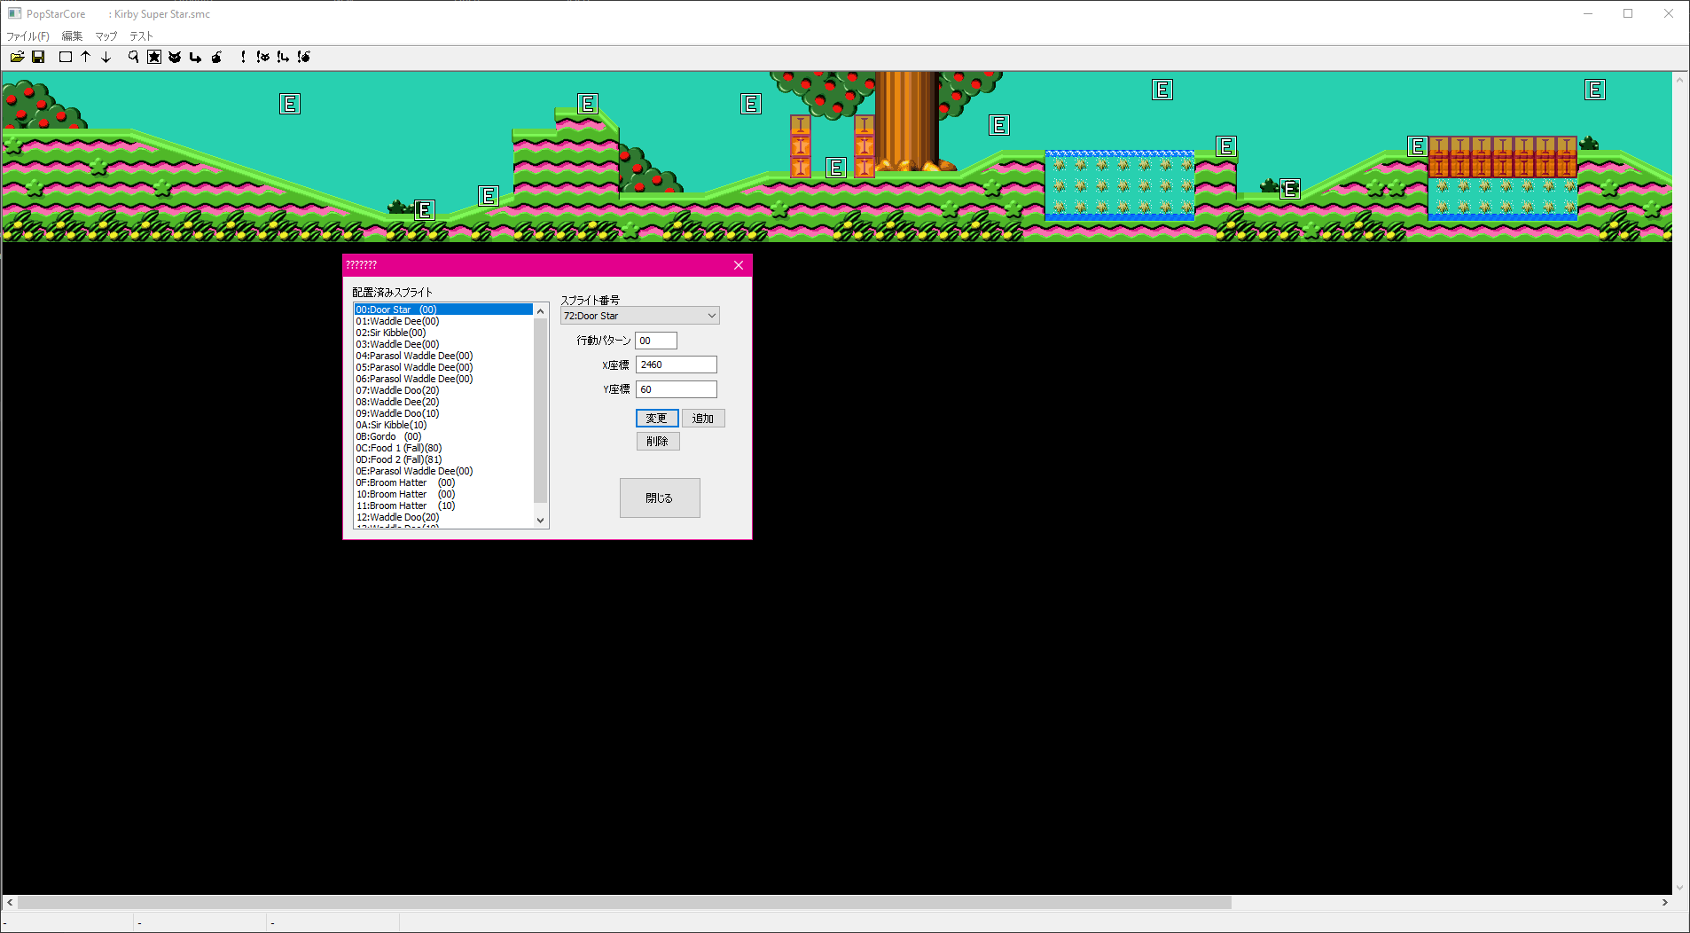This screenshot has width=1690, height=933.
Task: Expand the 72:Door Star sprite number dropdown
Action: coord(640,316)
